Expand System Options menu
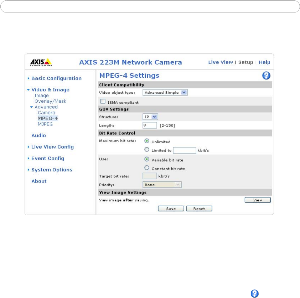 point(52,170)
